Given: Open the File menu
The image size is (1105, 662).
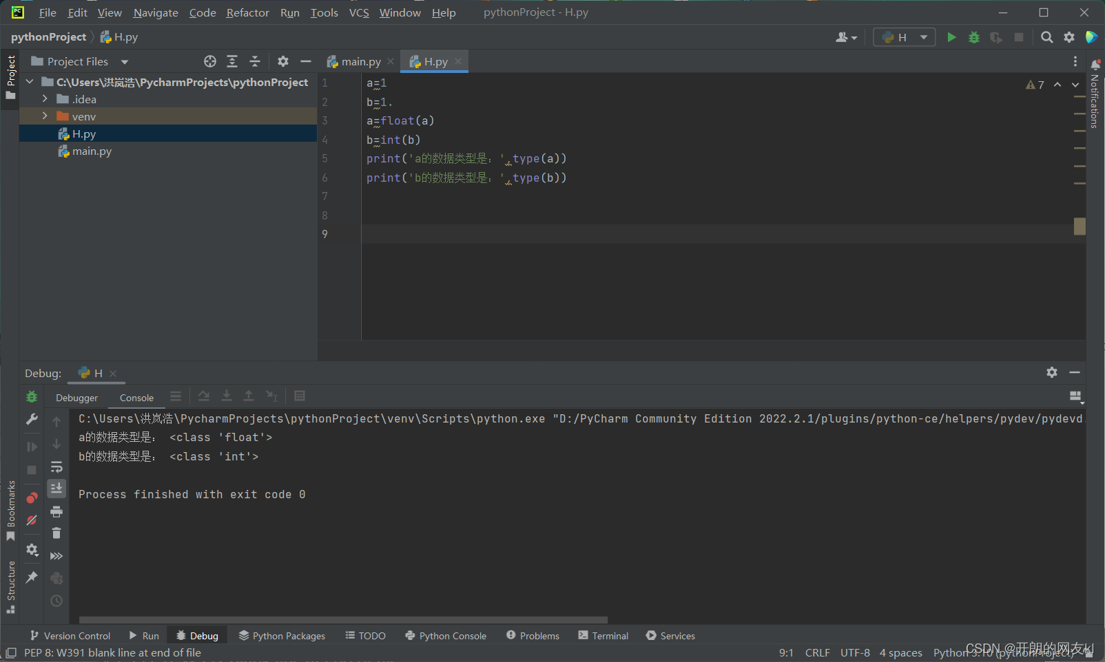Looking at the screenshot, I should point(48,12).
